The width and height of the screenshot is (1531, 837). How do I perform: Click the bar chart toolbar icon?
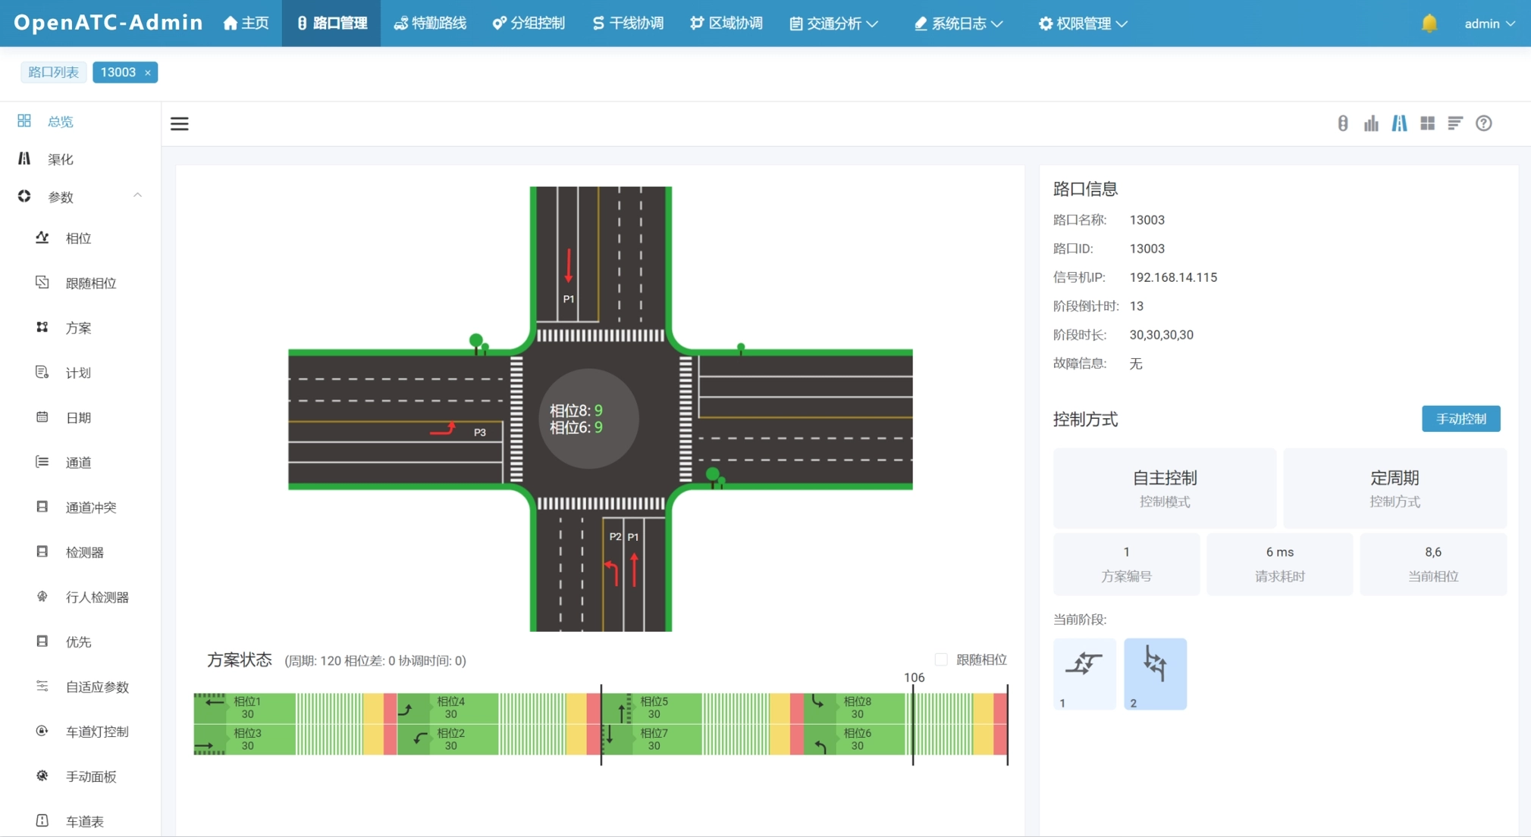point(1371,123)
